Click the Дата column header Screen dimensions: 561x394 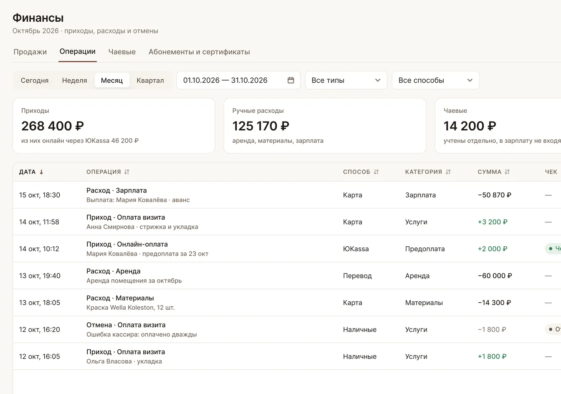tap(28, 172)
